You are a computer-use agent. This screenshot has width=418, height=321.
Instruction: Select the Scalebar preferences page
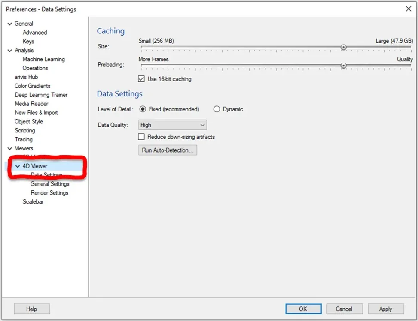click(x=33, y=201)
